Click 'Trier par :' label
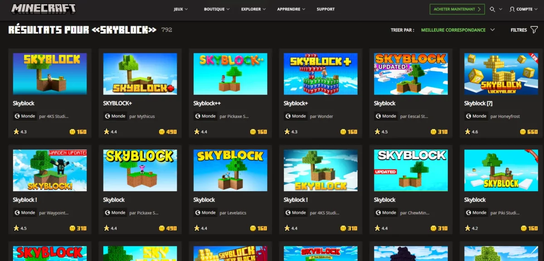 pyautogui.click(x=402, y=30)
